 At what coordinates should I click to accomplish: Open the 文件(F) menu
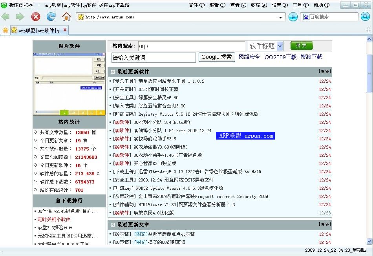(196, 5)
